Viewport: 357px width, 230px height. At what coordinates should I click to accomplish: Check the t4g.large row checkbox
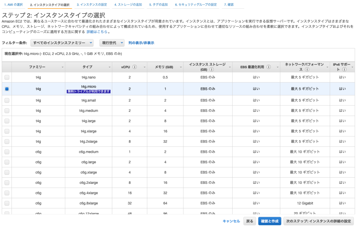(x=7, y=121)
